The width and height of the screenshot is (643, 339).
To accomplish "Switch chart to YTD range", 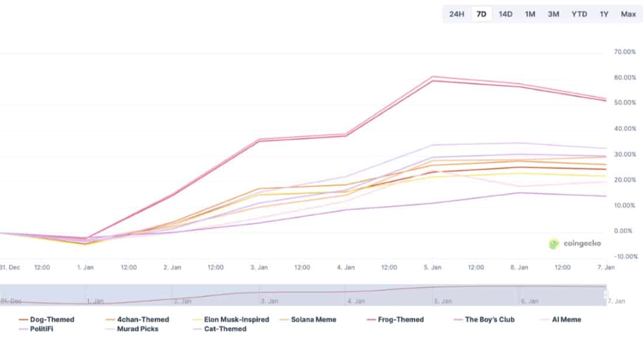I will point(579,14).
